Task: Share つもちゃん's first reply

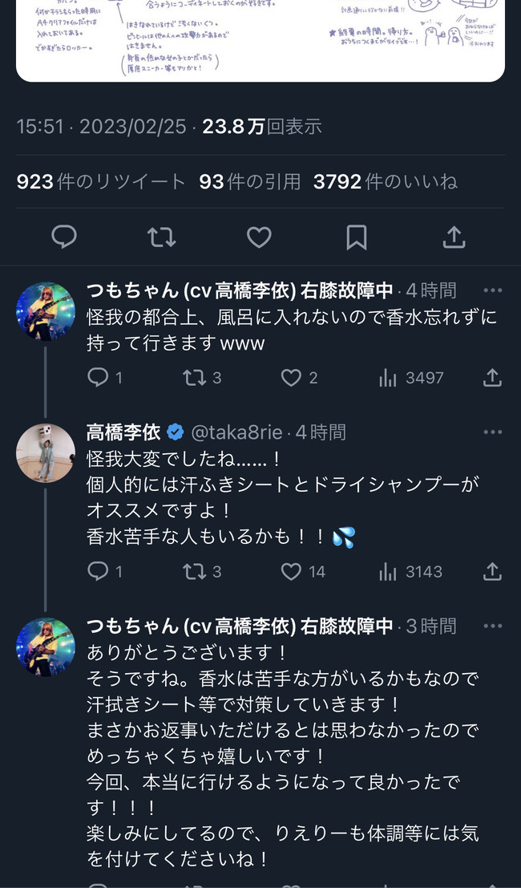Action: pos(492,377)
